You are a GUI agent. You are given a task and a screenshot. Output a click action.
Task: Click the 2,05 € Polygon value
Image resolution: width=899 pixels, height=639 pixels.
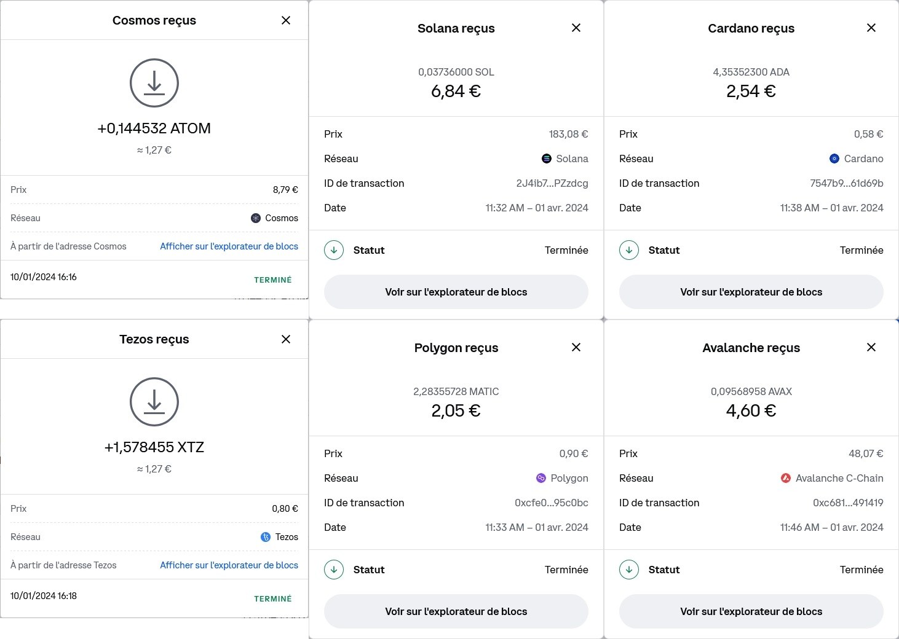point(456,411)
